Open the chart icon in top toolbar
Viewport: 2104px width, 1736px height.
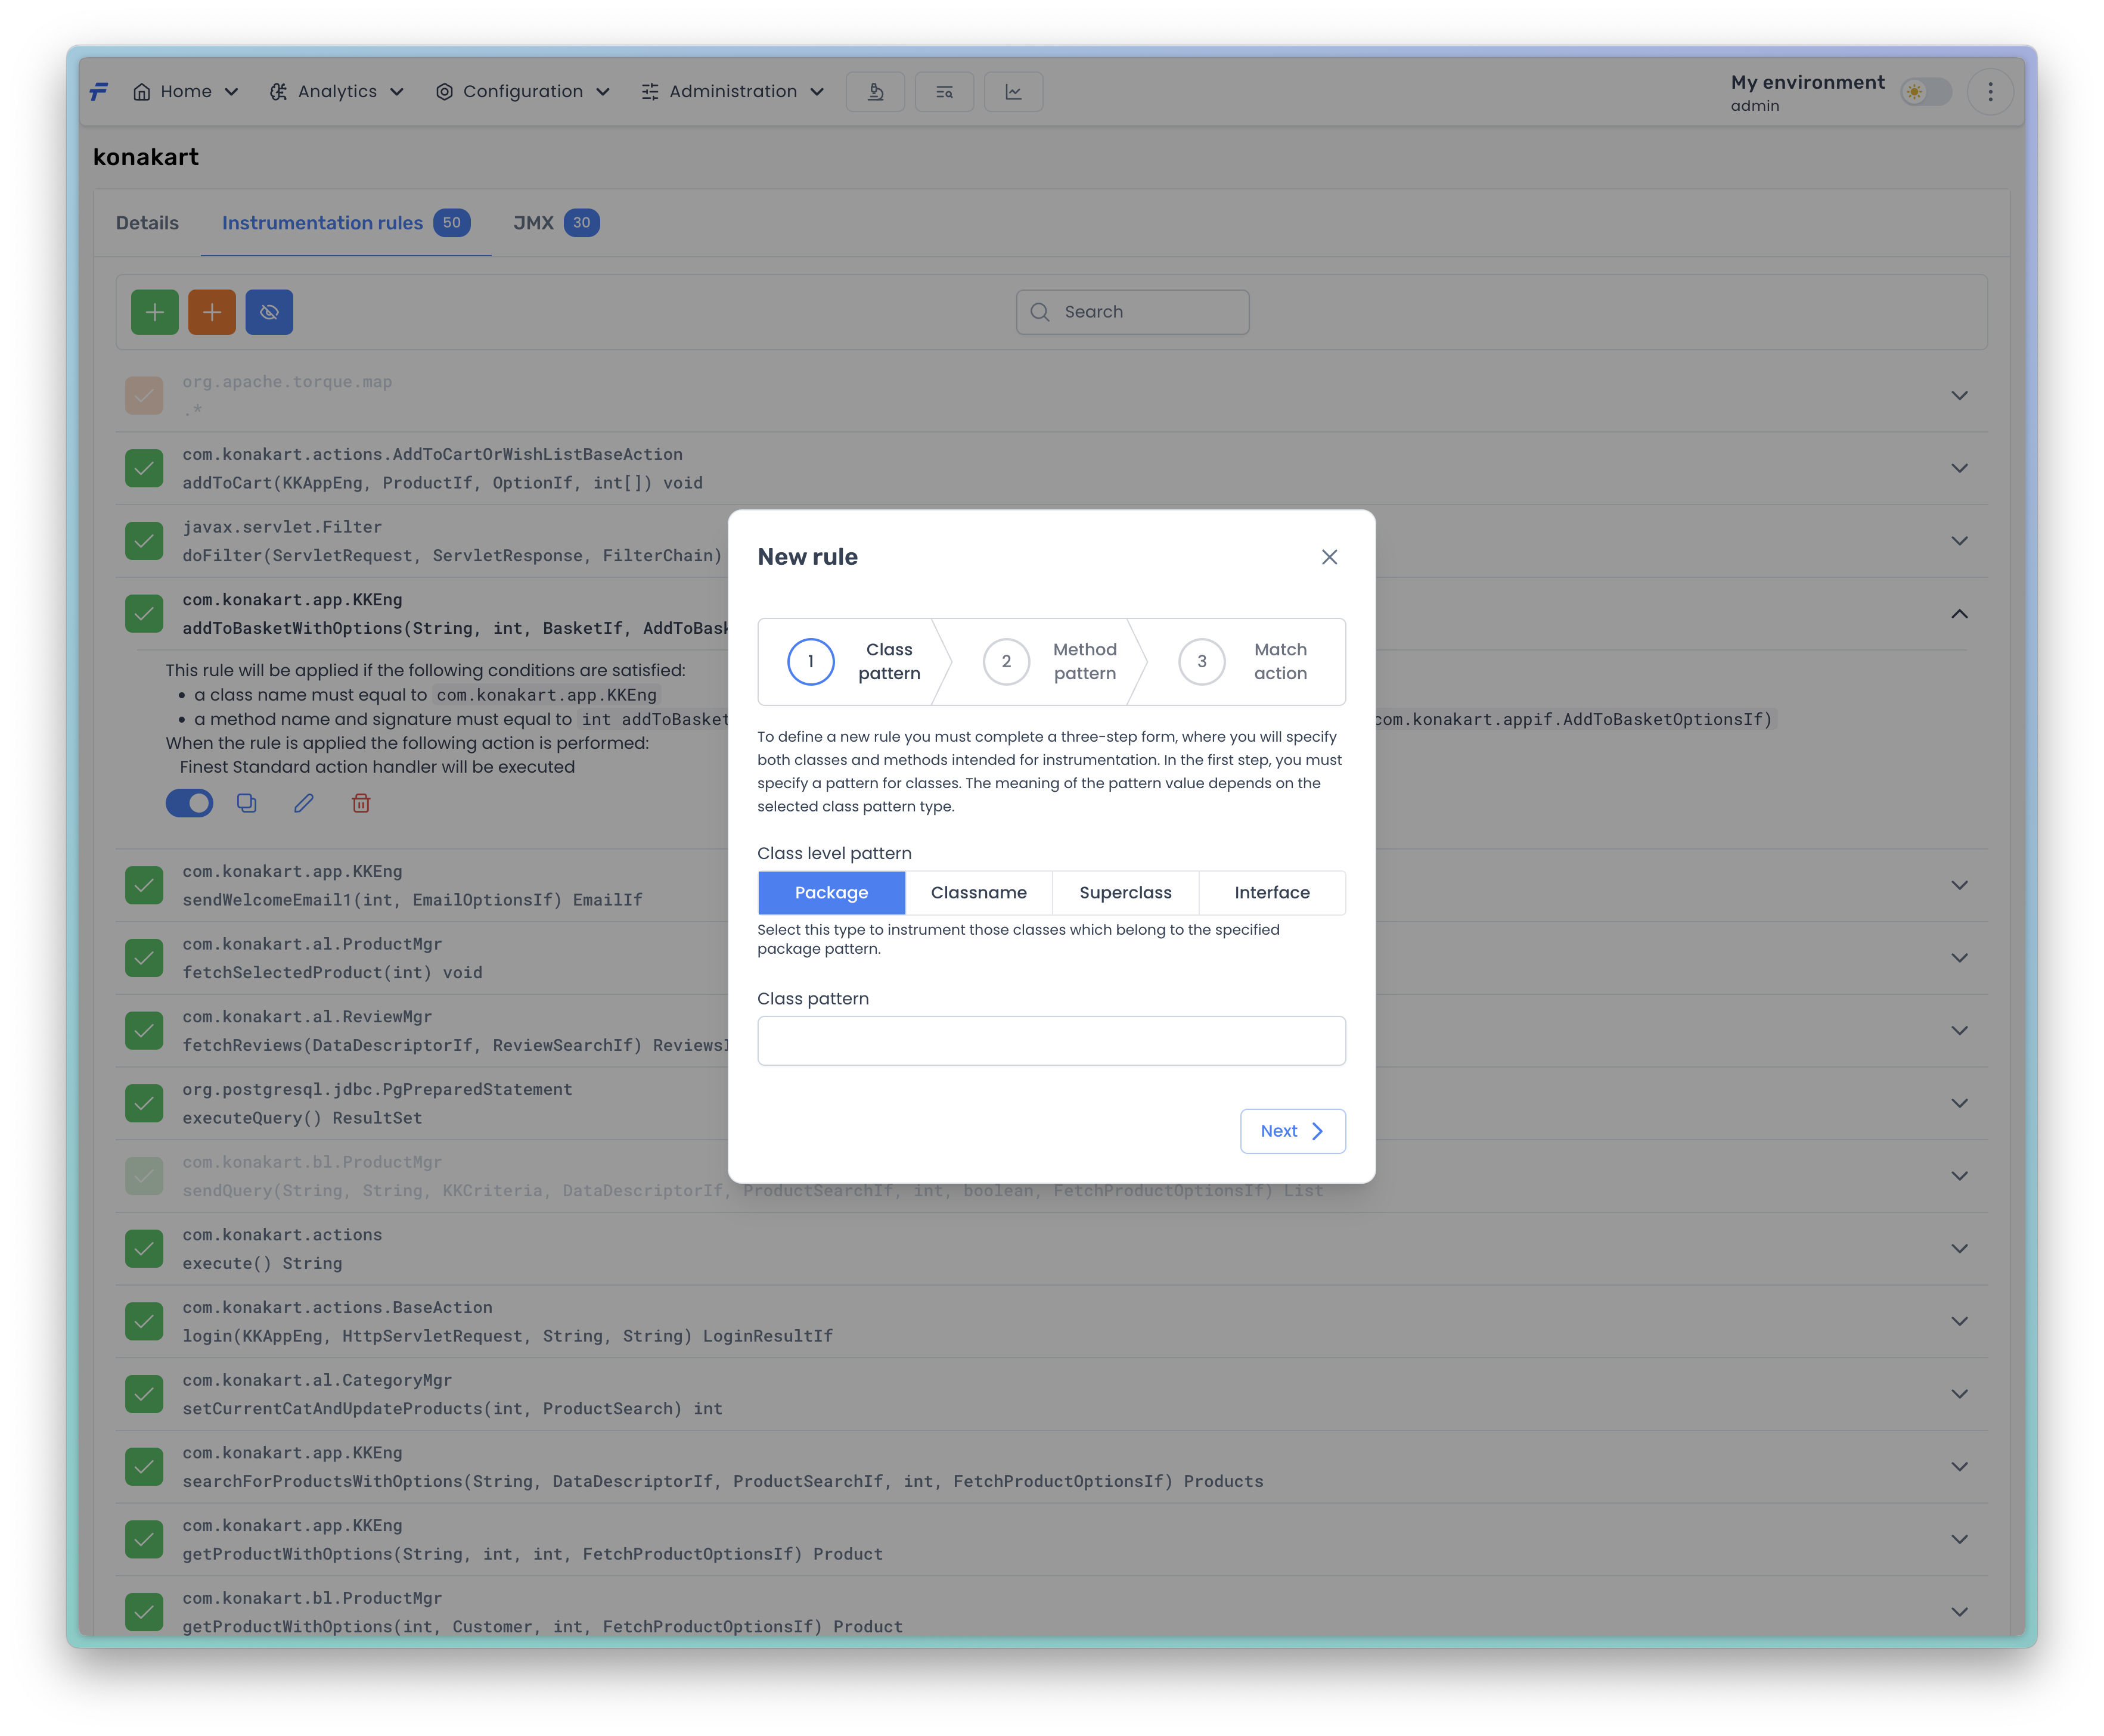(1013, 92)
